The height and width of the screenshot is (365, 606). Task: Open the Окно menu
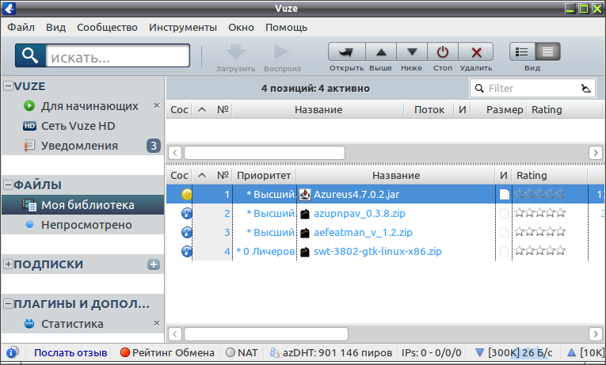coord(241,28)
